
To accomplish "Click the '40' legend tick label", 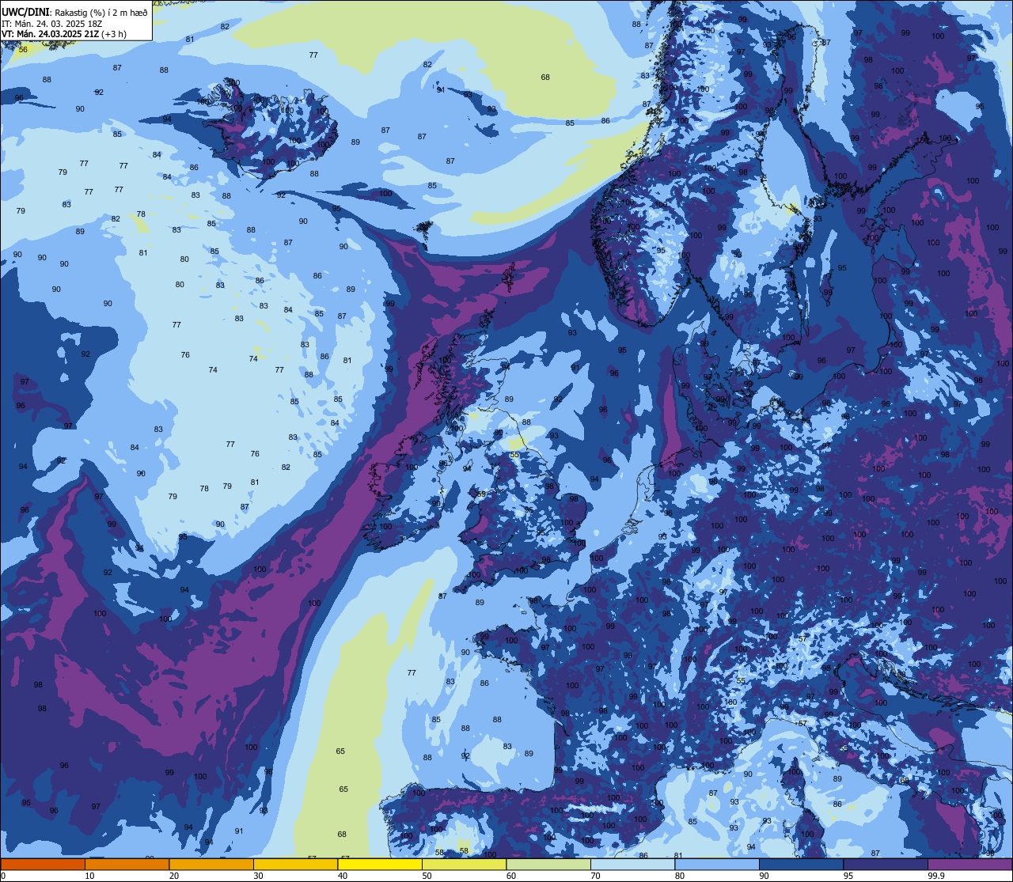I will (x=343, y=876).
